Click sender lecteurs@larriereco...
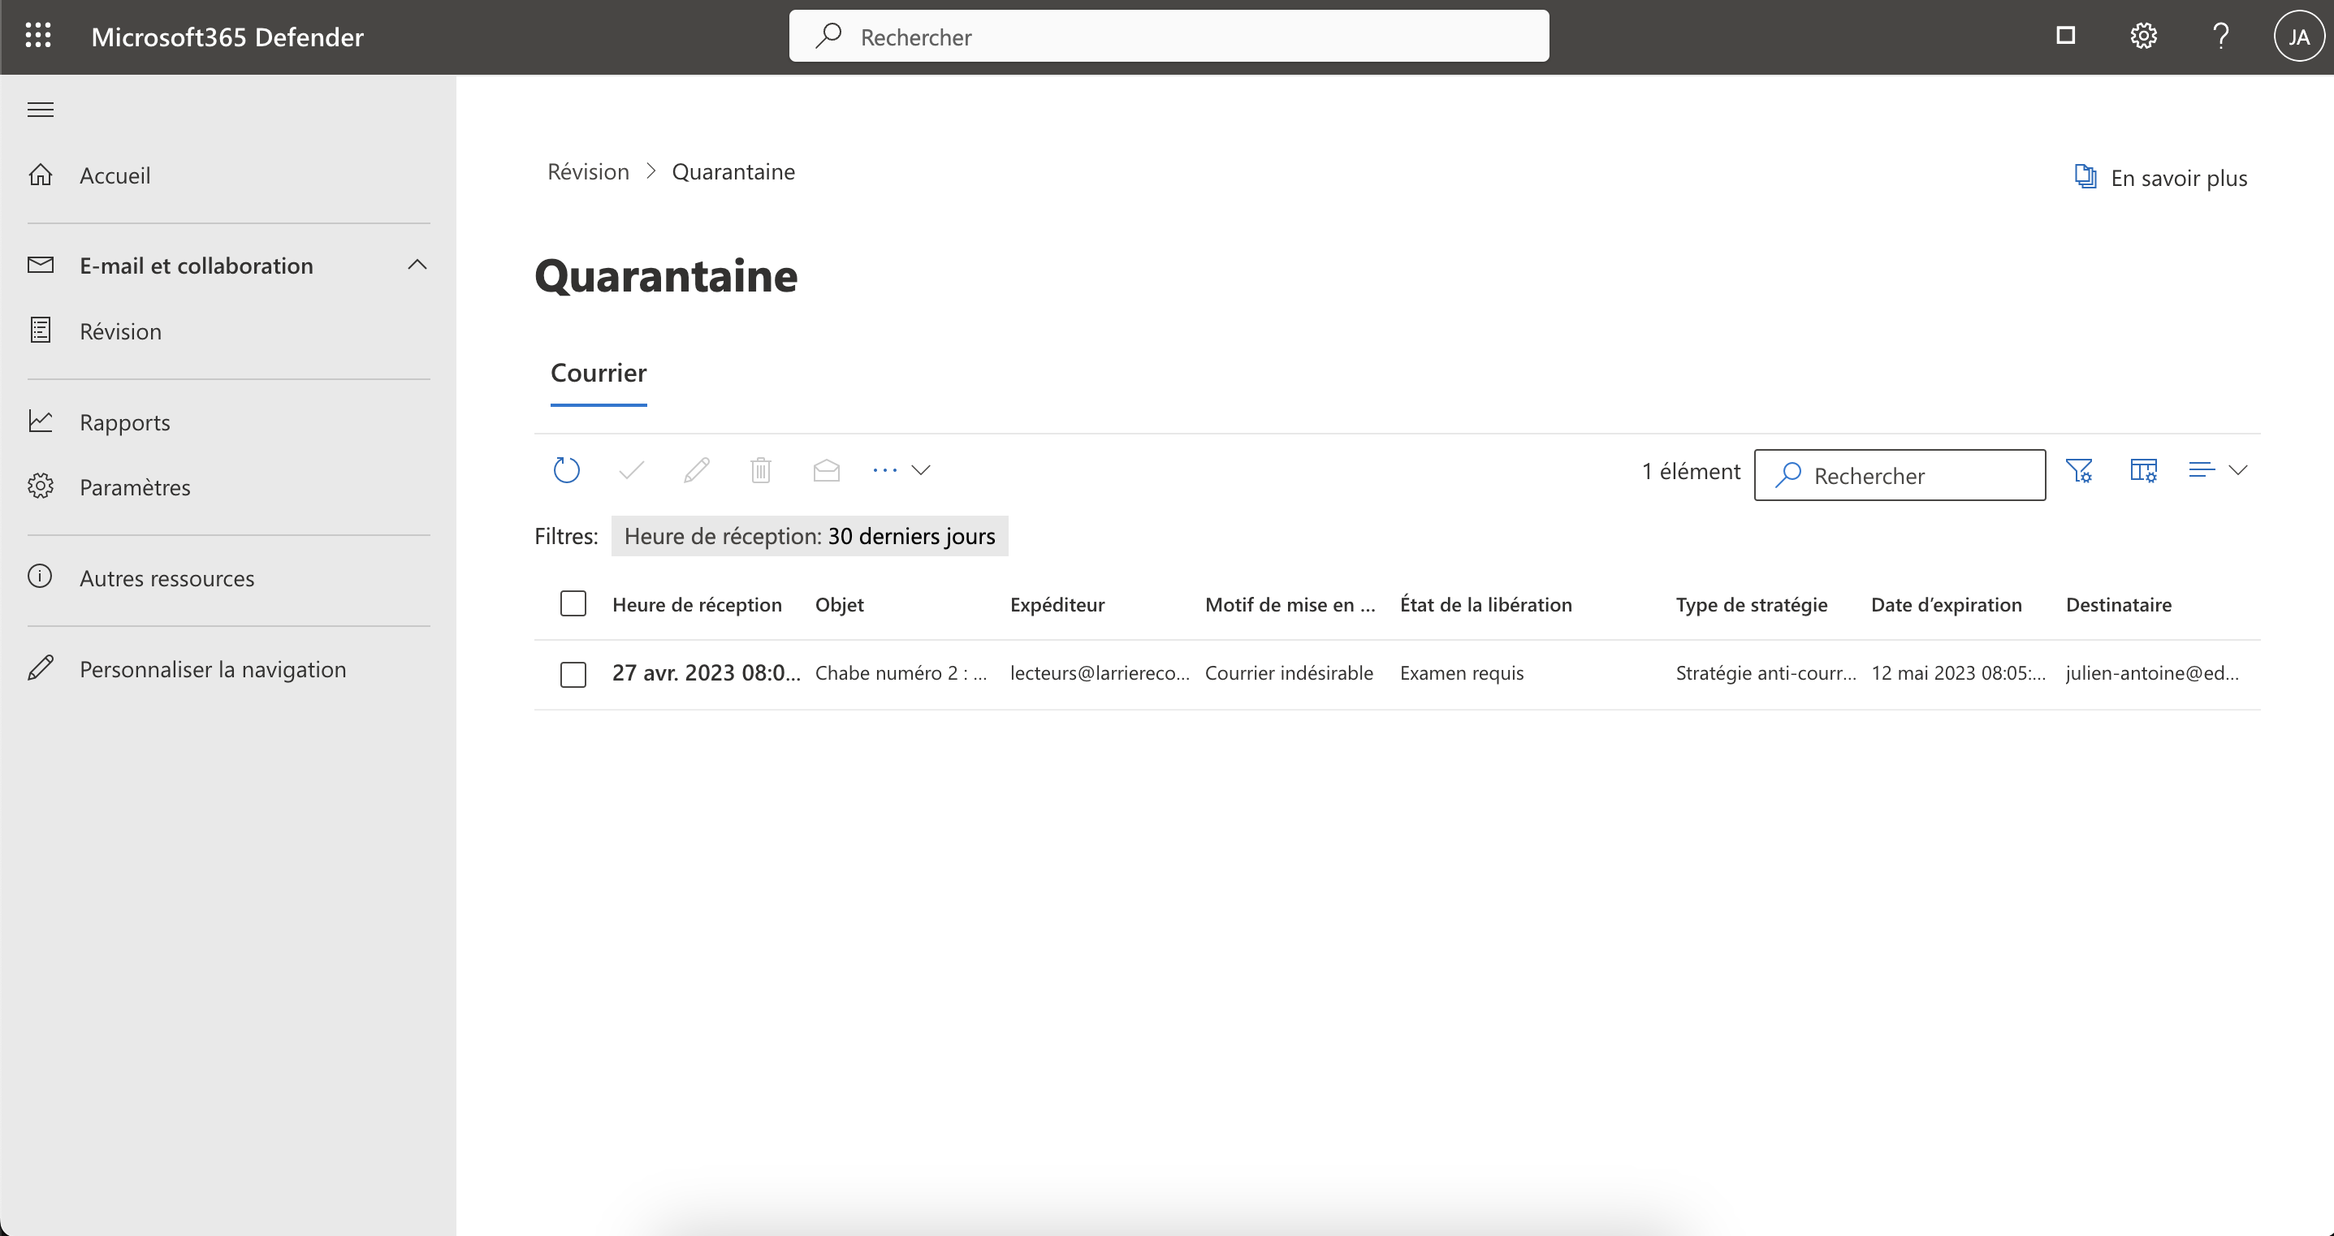Image resolution: width=2334 pixels, height=1236 pixels. (x=1100, y=672)
